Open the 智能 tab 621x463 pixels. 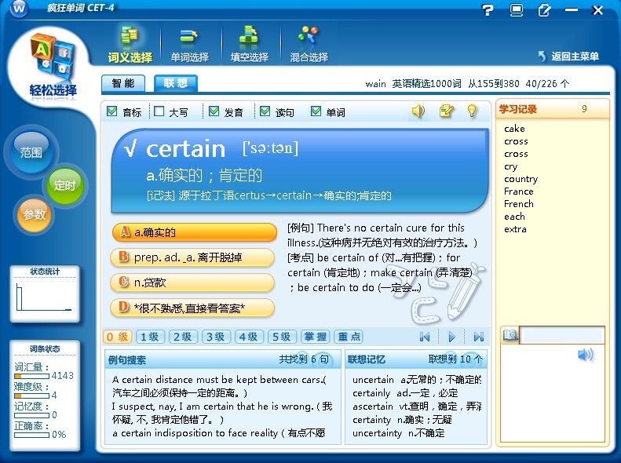pyautogui.click(x=123, y=83)
